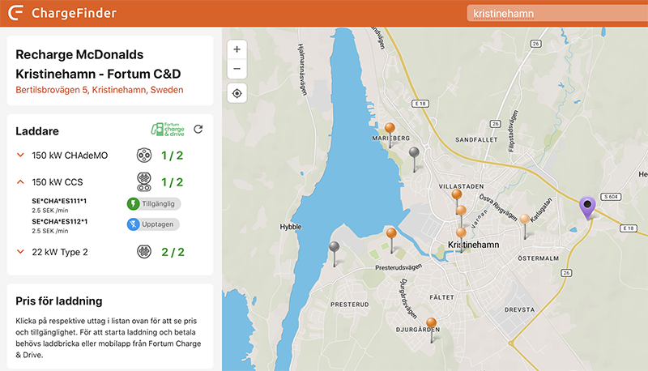Image resolution: width=648 pixels, height=371 pixels.
Task: Select outlet SE*CHA*ES112*1
Action: (x=59, y=221)
